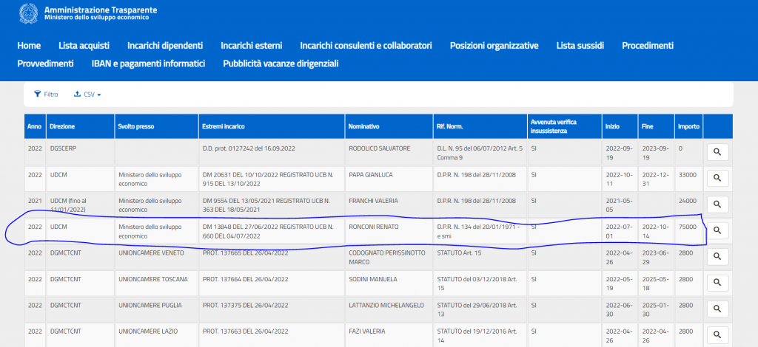Click magnifier icon for FAZI VALERIA row
The height and width of the screenshot is (347, 758).
click(717, 334)
